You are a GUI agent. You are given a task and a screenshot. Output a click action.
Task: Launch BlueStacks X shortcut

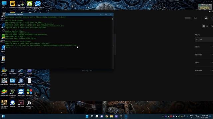tap(29, 93)
